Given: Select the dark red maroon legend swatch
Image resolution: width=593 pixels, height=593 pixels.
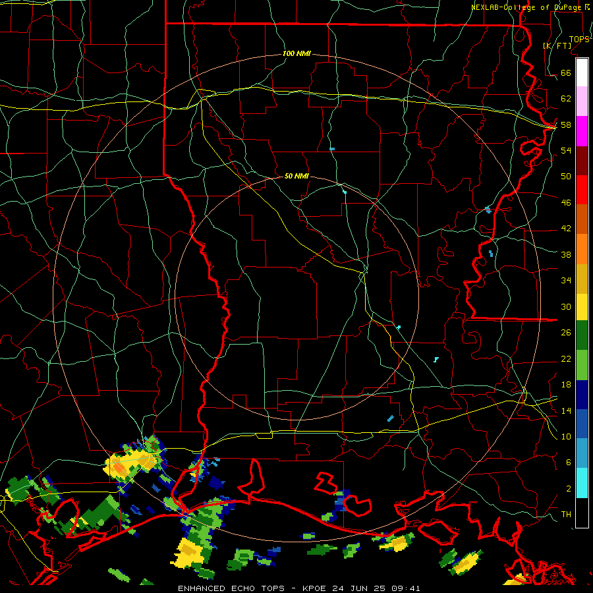Looking at the screenshot, I should point(582,161).
